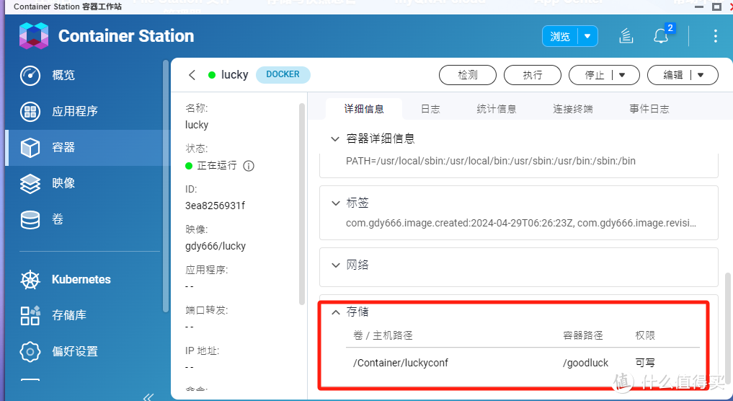Screen dimensions: 733x401
Task: Select container path /goodluck
Action: [x=586, y=363]
